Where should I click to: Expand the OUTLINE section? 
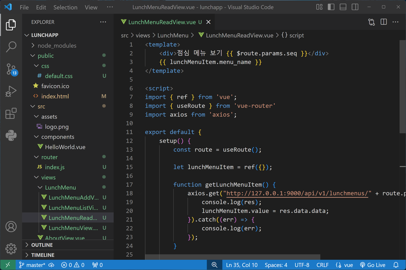point(68,245)
